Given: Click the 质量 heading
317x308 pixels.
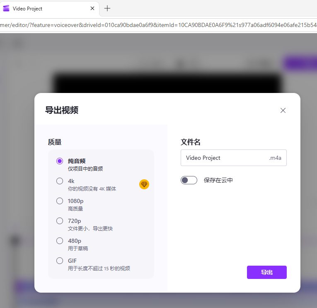Looking at the screenshot, I should [55, 142].
